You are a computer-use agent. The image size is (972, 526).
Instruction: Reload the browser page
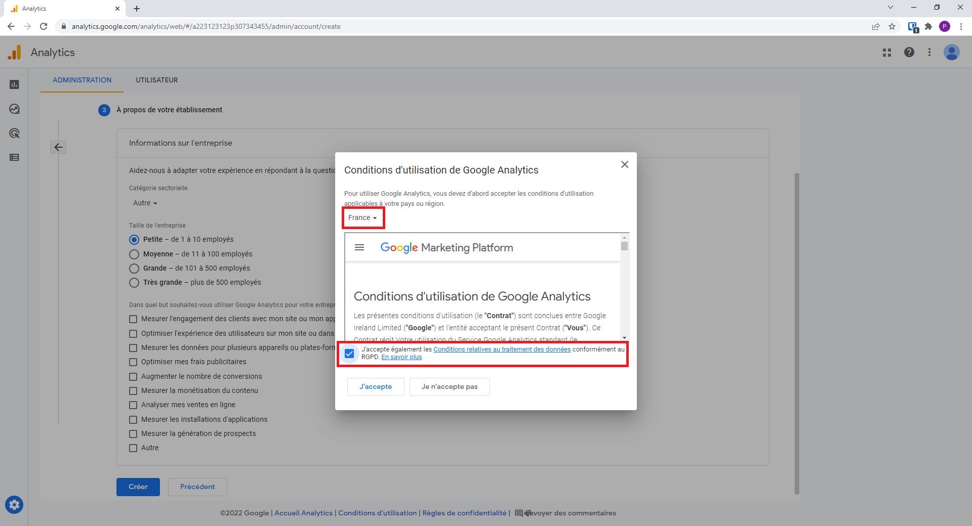pos(44,26)
